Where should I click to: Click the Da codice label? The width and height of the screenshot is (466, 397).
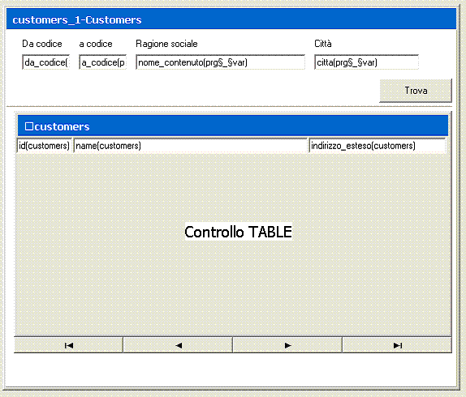pyautogui.click(x=42, y=44)
